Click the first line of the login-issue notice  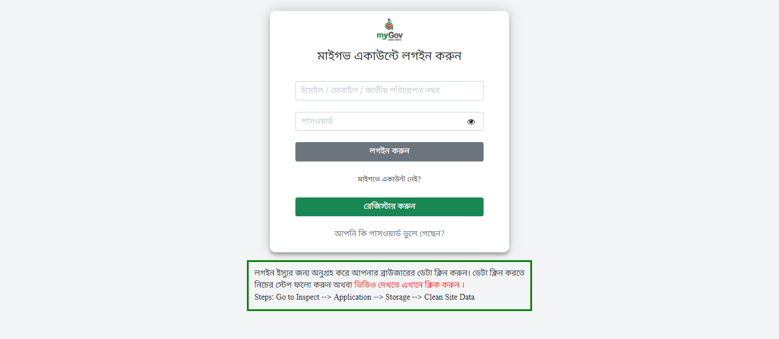coord(389,272)
